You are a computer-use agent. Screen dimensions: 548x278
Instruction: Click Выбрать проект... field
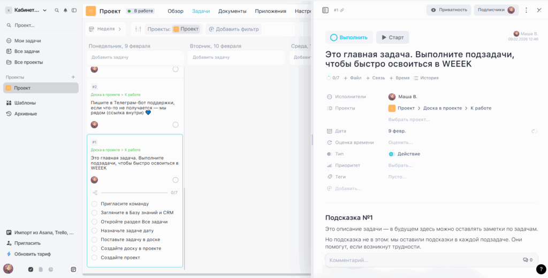(x=409, y=120)
